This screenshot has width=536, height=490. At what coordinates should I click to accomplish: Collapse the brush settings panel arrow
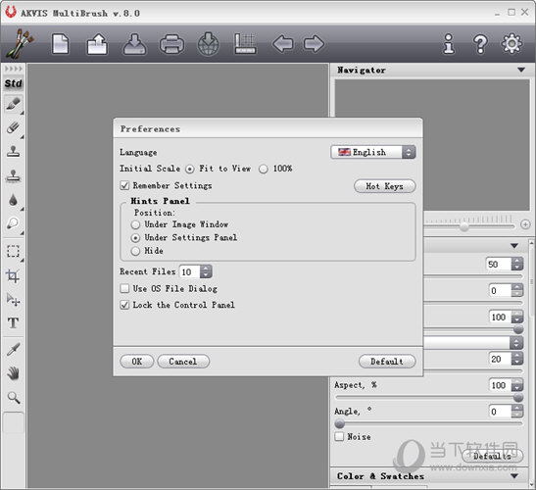tap(514, 246)
